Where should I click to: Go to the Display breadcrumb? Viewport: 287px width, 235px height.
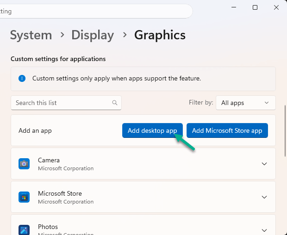click(x=93, y=35)
